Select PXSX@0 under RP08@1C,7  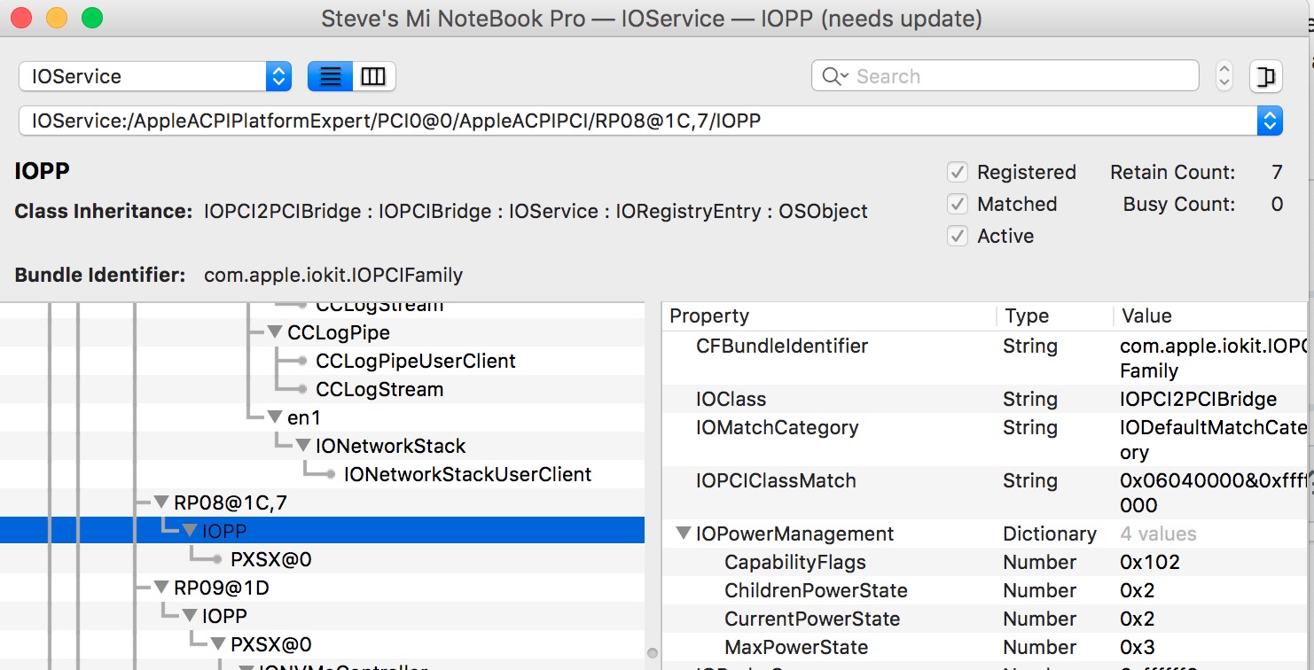pyautogui.click(x=270, y=559)
